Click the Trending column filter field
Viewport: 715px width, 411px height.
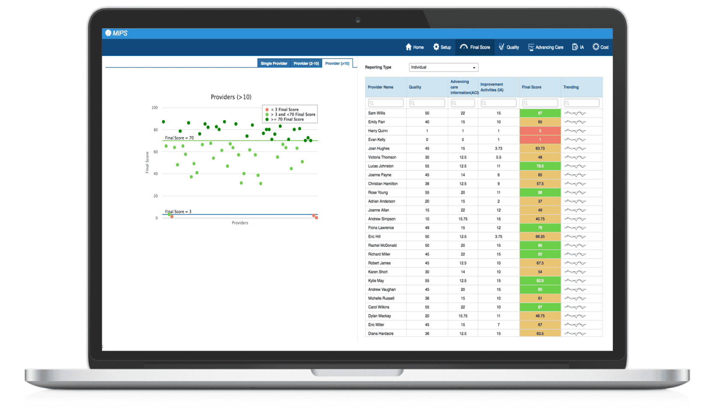tap(581, 103)
